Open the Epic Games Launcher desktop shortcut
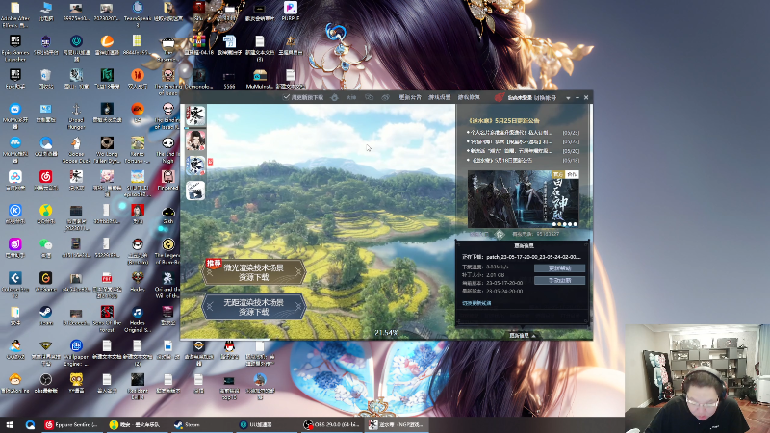The image size is (770, 433). (x=15, y=48)
